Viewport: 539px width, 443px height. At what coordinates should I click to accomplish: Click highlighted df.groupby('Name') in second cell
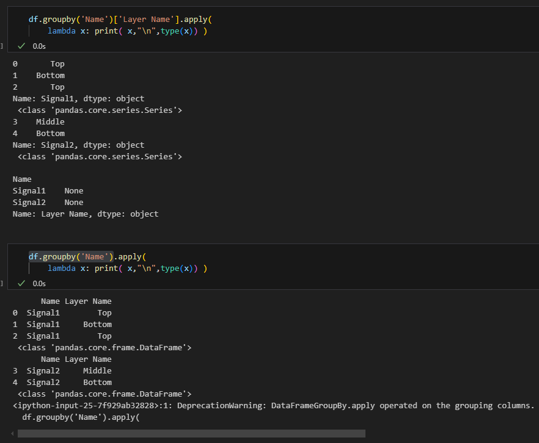pyautogui.click(x=71, y=257)
